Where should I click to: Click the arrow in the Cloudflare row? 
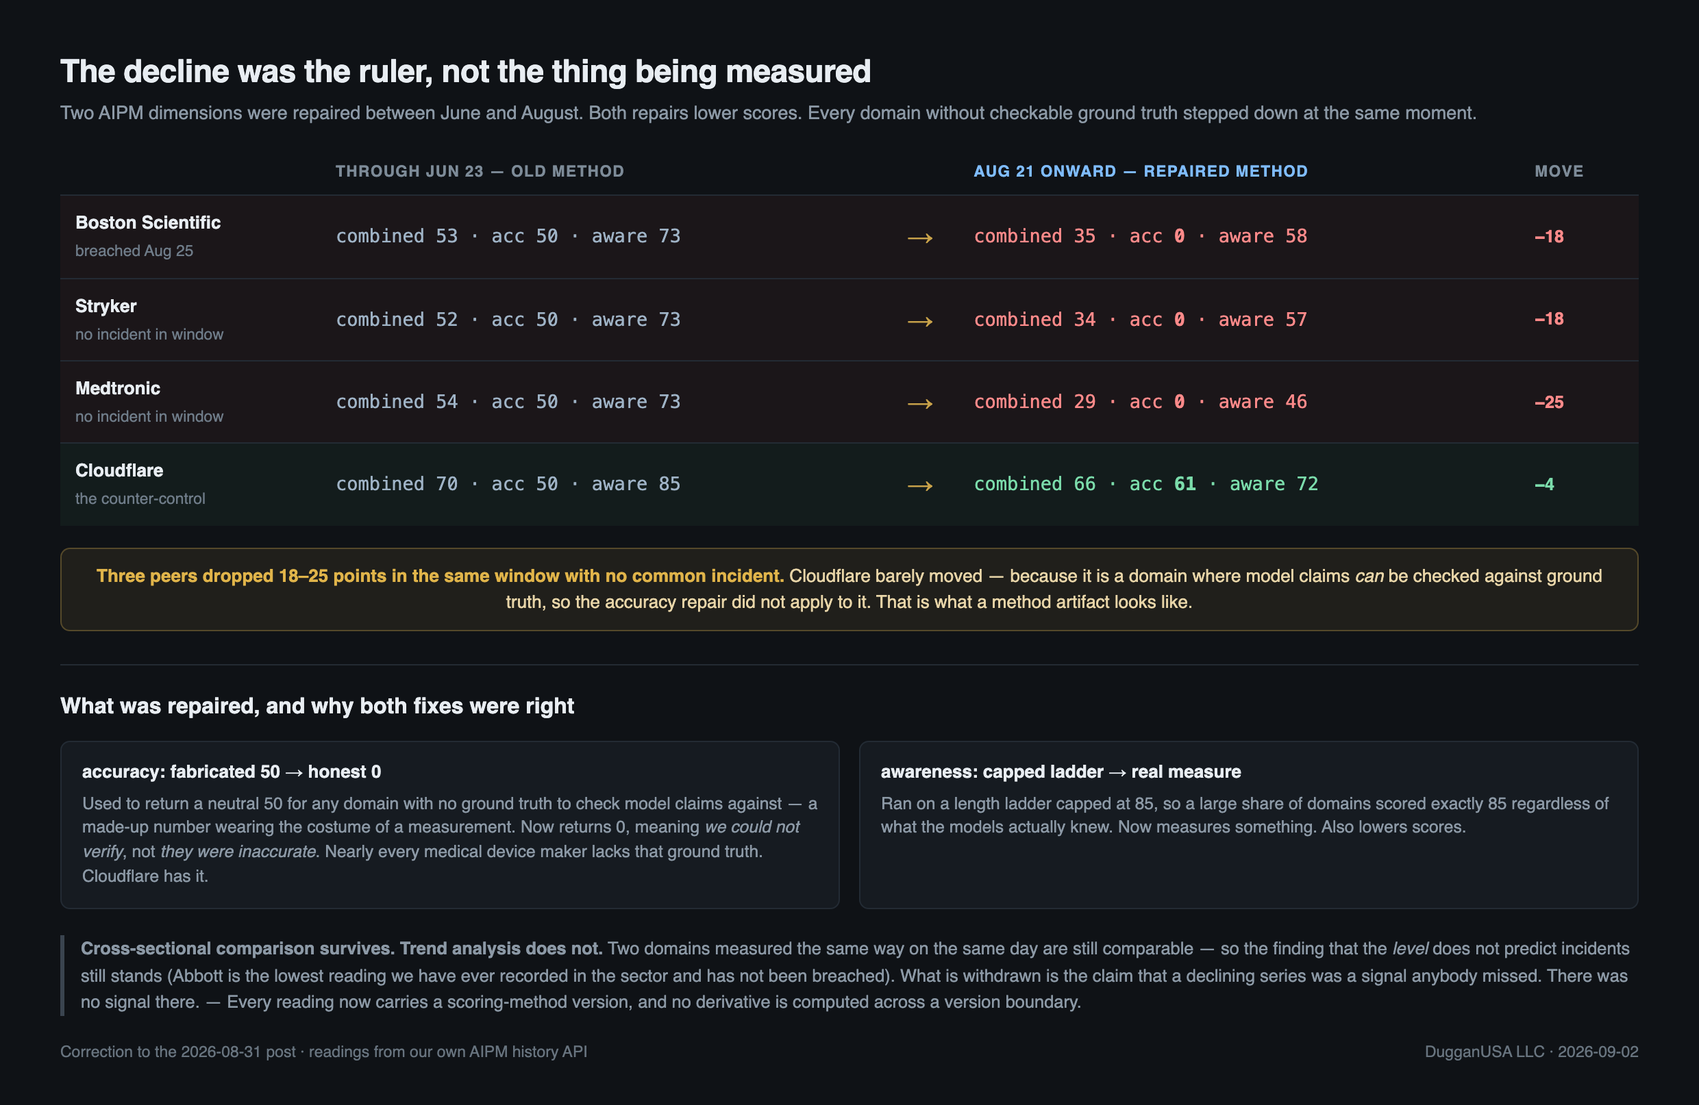point(919,485)
